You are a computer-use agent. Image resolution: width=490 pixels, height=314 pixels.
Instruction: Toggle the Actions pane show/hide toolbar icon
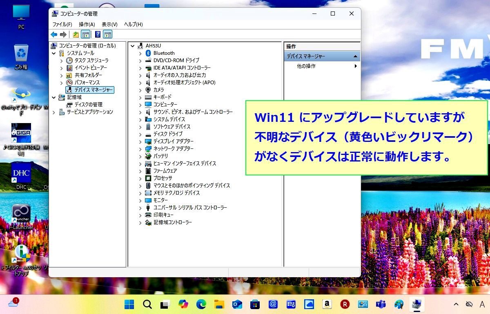click(x=108, y=34)
